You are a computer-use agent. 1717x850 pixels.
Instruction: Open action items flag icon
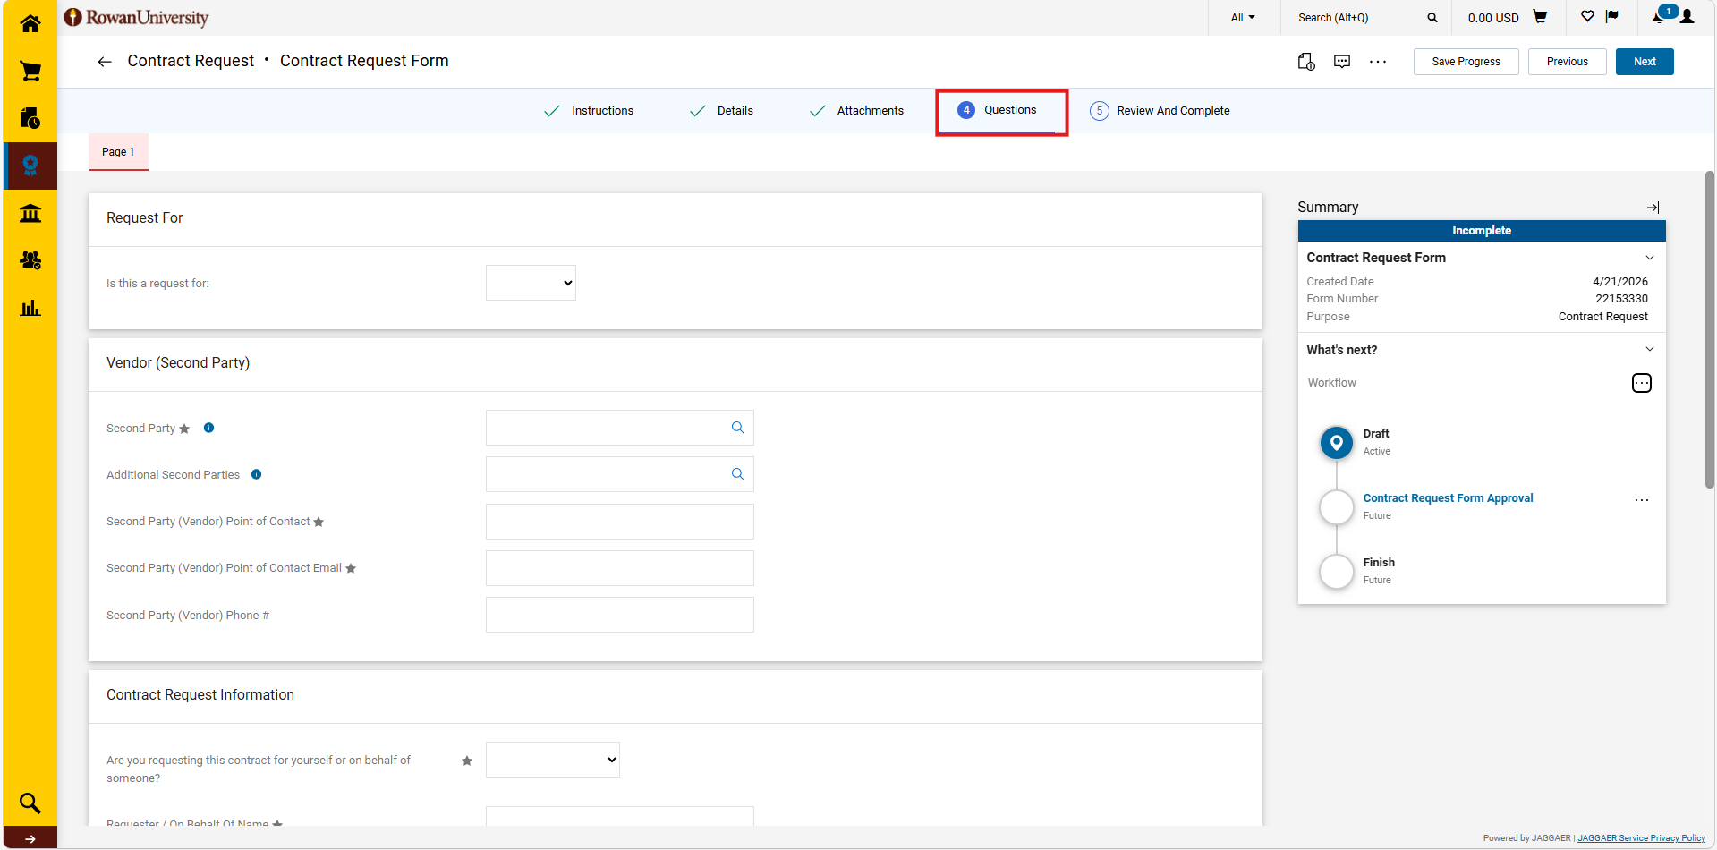pos(1612,16)
